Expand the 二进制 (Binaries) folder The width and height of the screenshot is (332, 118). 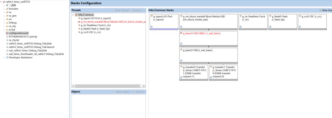(x=4, y=5)
